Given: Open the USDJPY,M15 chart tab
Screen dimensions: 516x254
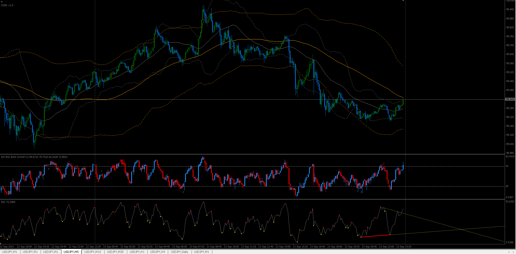Looking at the screenshot, I should (x=93, y=252).
